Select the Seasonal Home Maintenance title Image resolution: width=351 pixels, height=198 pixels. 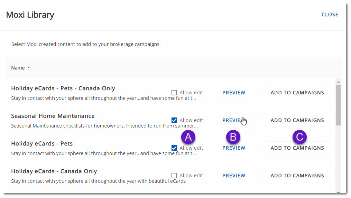tap(53, 116)
